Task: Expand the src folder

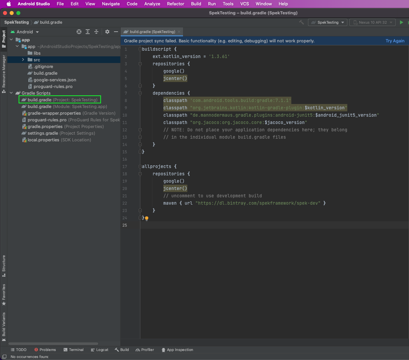Action: click(23, 60)
